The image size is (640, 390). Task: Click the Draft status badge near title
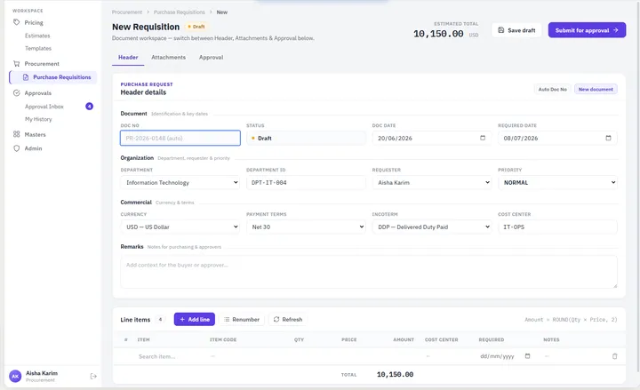[196, 27]
